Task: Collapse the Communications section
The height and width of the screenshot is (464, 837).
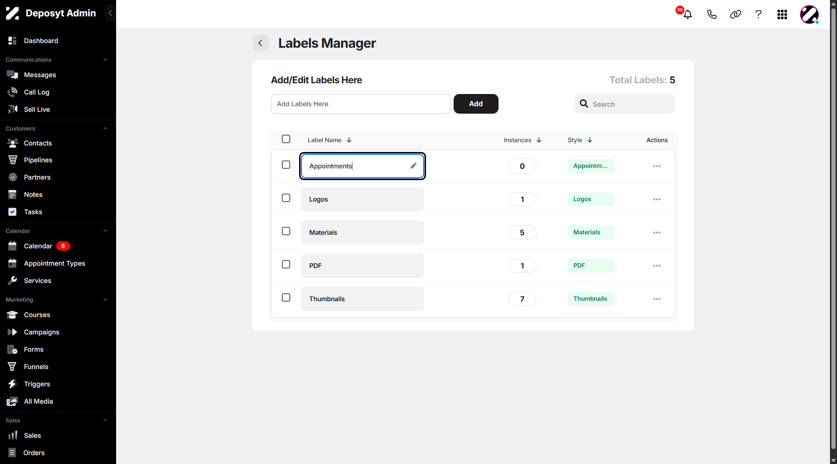Action: point(105,60)
